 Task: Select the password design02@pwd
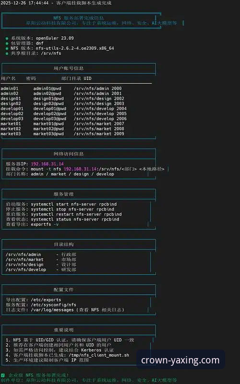pyautogui.click(x=48, y=104)
